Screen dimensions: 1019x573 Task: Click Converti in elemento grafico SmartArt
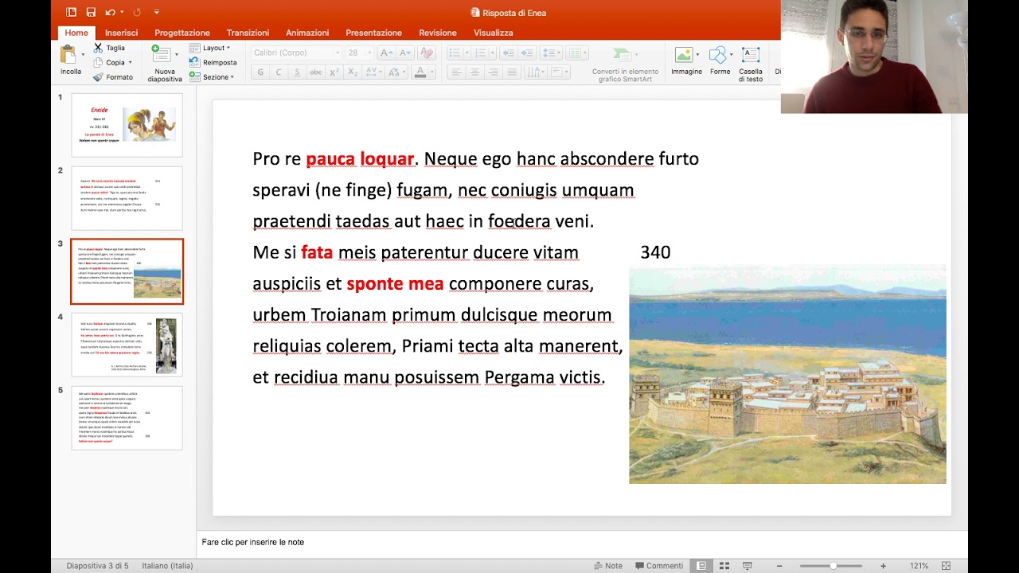[625, 64]
